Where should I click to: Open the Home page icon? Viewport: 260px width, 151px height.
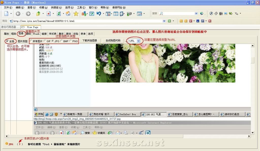point(68,14)
